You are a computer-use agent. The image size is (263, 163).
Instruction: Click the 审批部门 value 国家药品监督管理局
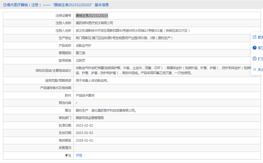point(90,118)
